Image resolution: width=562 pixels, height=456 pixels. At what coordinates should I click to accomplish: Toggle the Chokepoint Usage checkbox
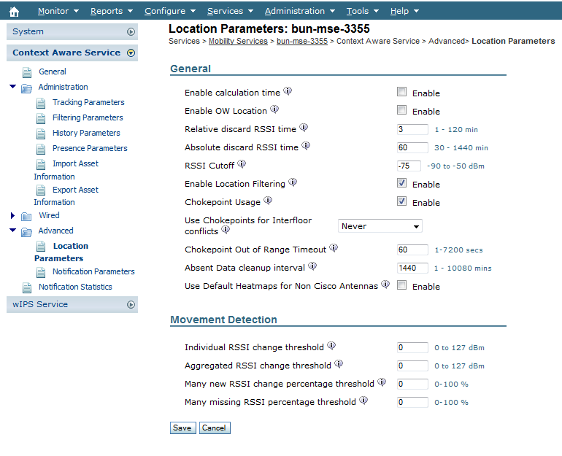click(401, 202)
